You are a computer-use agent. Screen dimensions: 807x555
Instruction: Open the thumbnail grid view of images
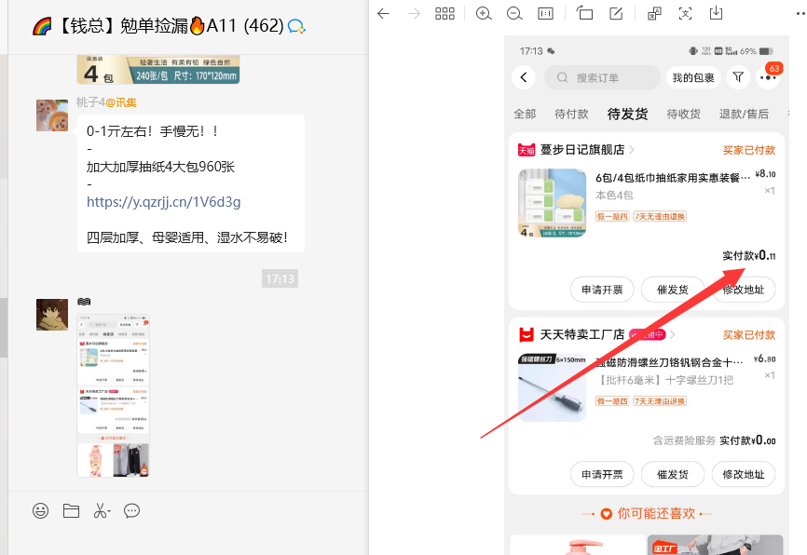(x=445, y=14)
